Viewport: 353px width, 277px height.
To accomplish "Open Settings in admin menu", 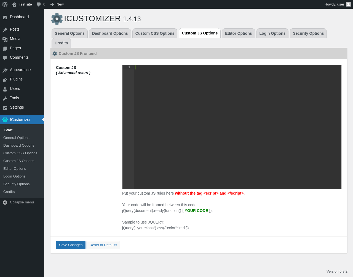I will pyautogui.click(x=17, y=107).
